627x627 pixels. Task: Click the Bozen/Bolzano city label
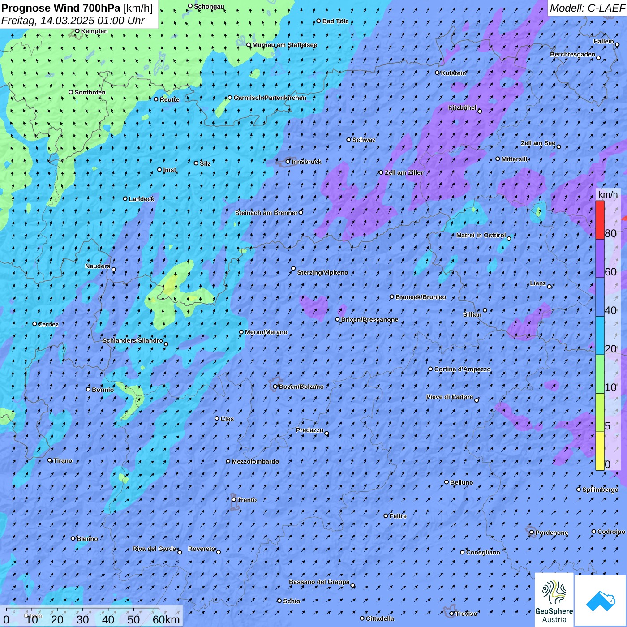[301, 387]
